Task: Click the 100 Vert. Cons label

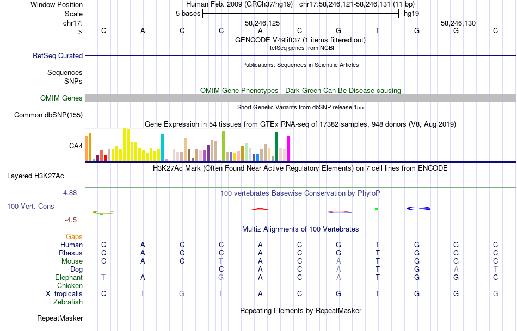Action: [30, 206]
